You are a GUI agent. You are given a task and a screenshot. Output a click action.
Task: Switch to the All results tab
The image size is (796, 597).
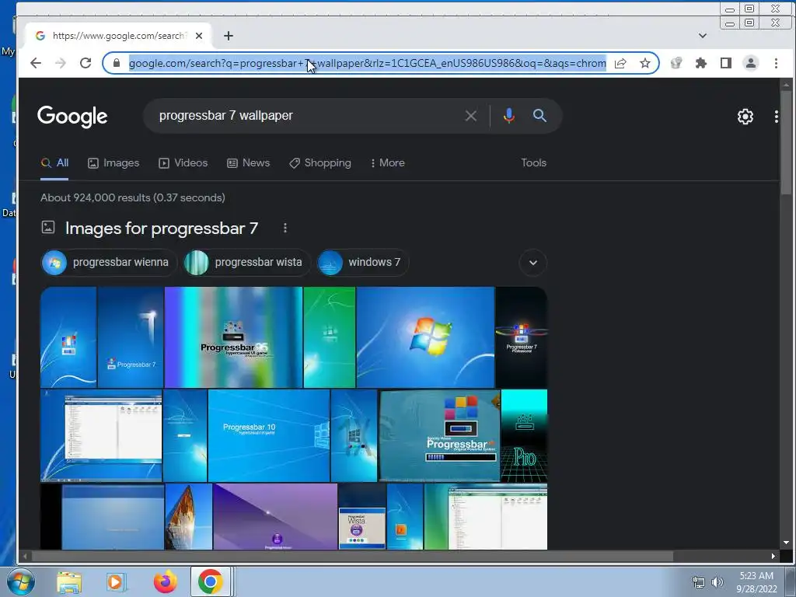[55, 163]
